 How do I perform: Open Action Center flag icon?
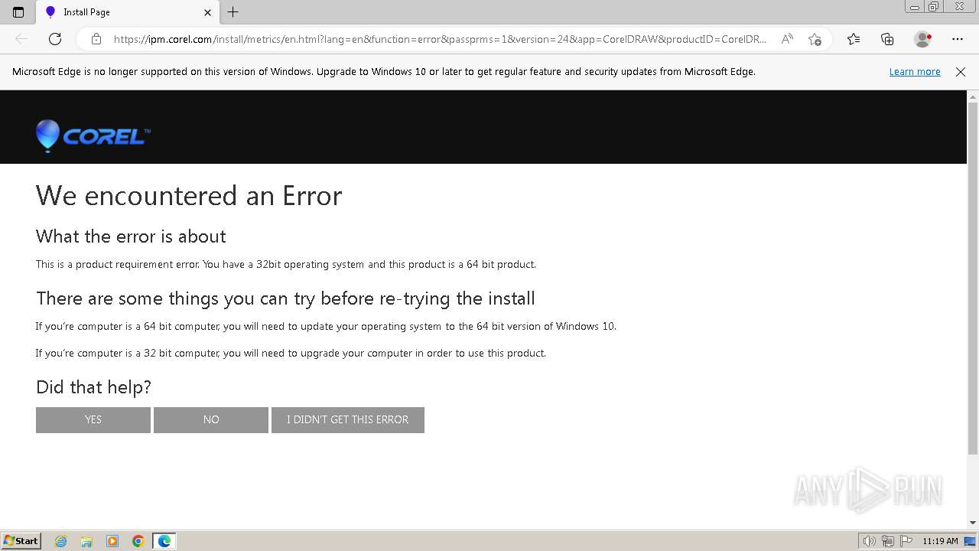pos(907,541)
